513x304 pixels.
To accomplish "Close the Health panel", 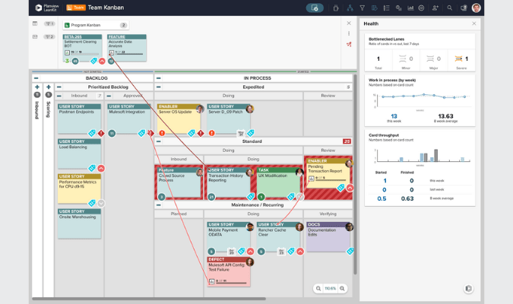I will tap(473, 24).
